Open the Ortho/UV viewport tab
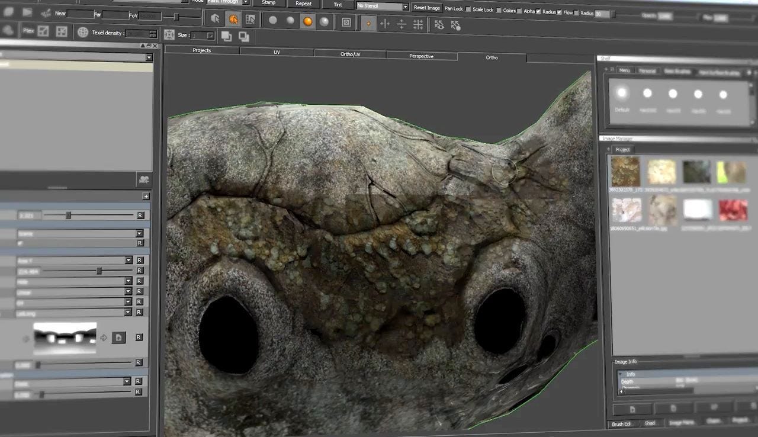 [x=350, y=53]
